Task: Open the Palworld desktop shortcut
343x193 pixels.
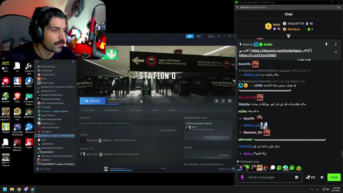Action: pos(6,128)
